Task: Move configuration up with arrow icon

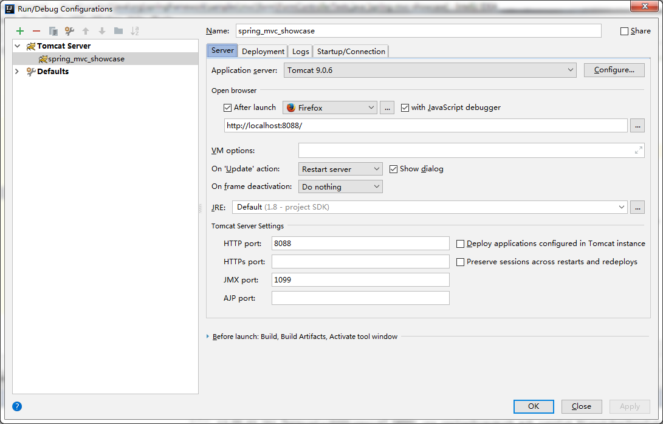Action: click(86, 31)
